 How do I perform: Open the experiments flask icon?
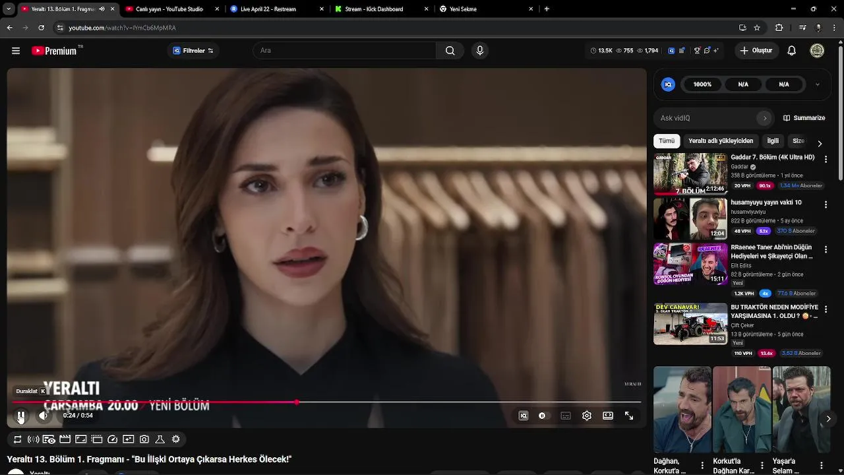click(160, 439)
